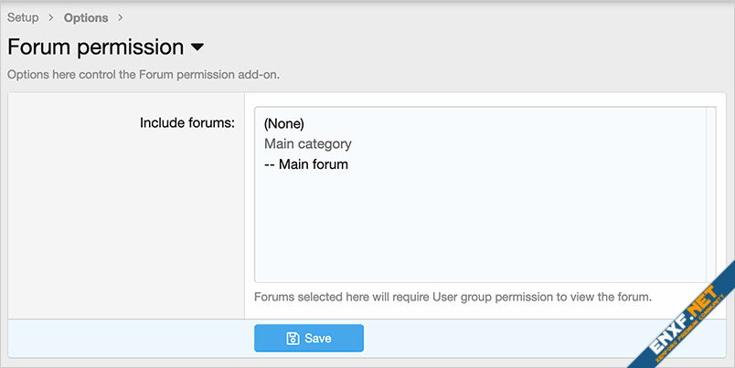
Task: Open the Options breadcrumb link
Action: pos(86,17)
